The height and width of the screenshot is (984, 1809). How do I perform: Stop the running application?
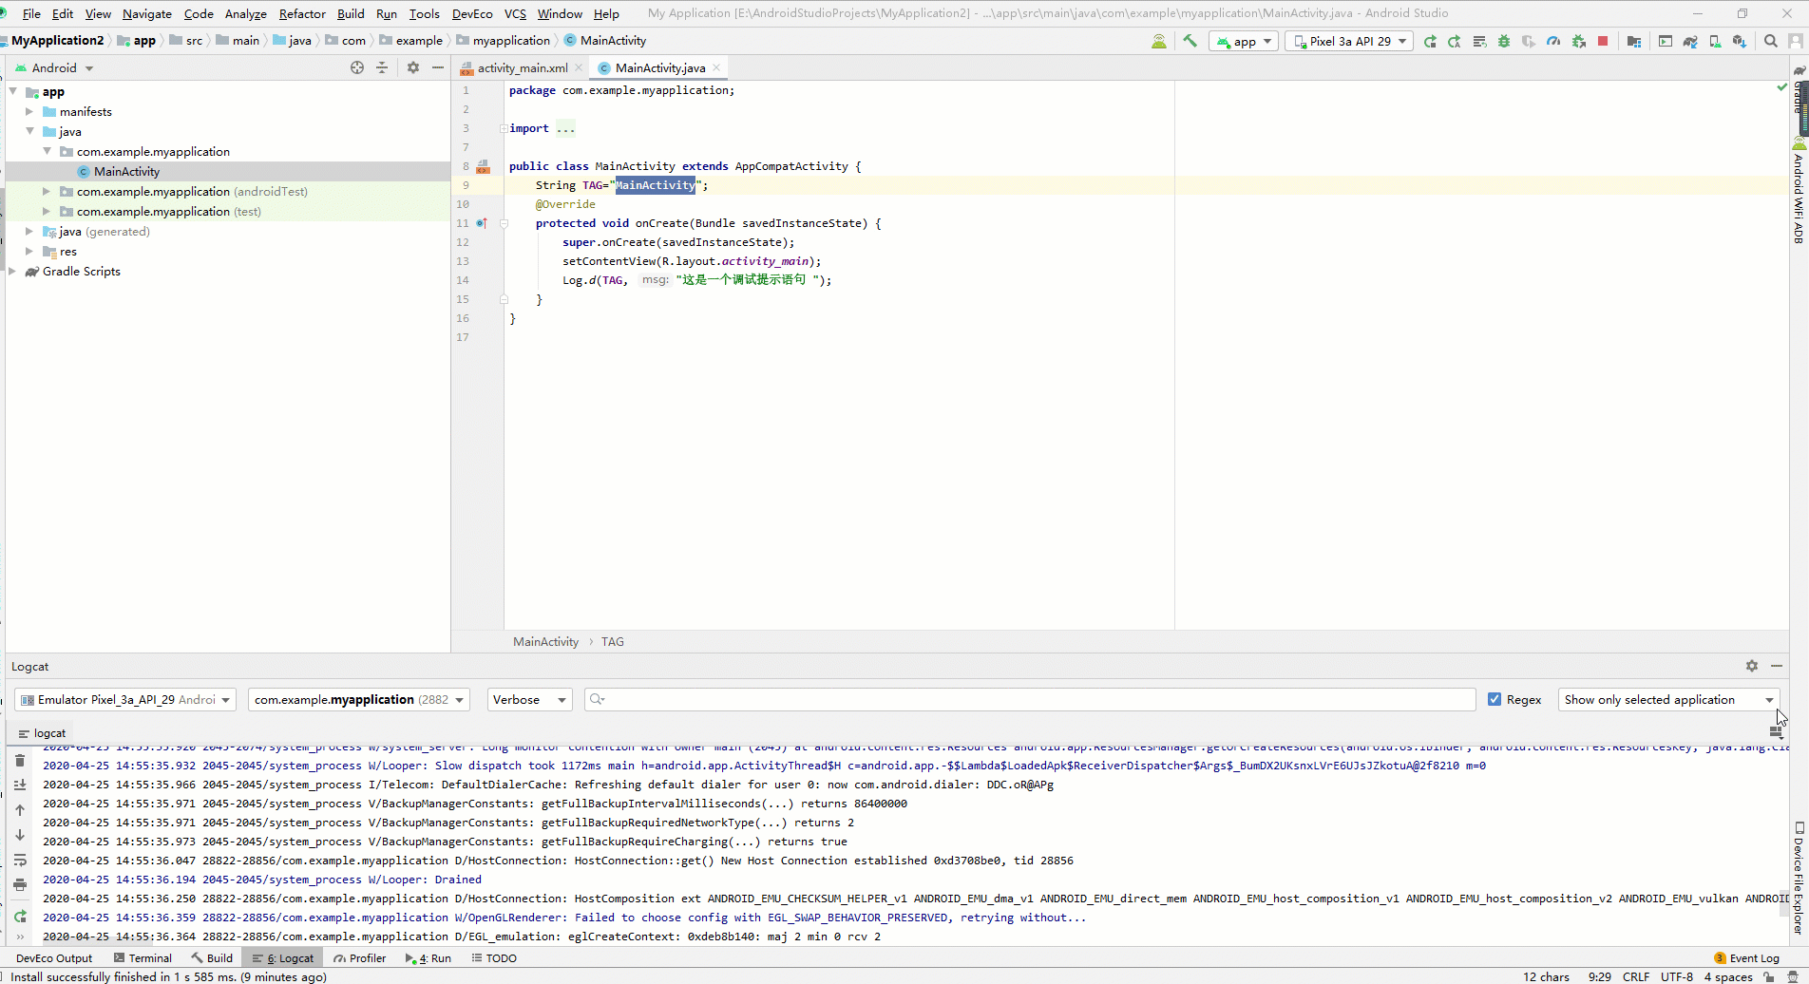coord(1604,41)
